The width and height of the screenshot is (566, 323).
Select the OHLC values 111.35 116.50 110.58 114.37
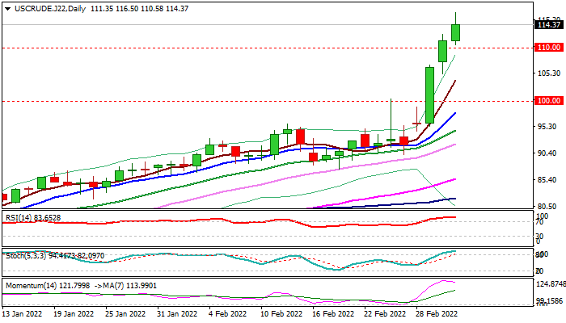coord(139,9)
